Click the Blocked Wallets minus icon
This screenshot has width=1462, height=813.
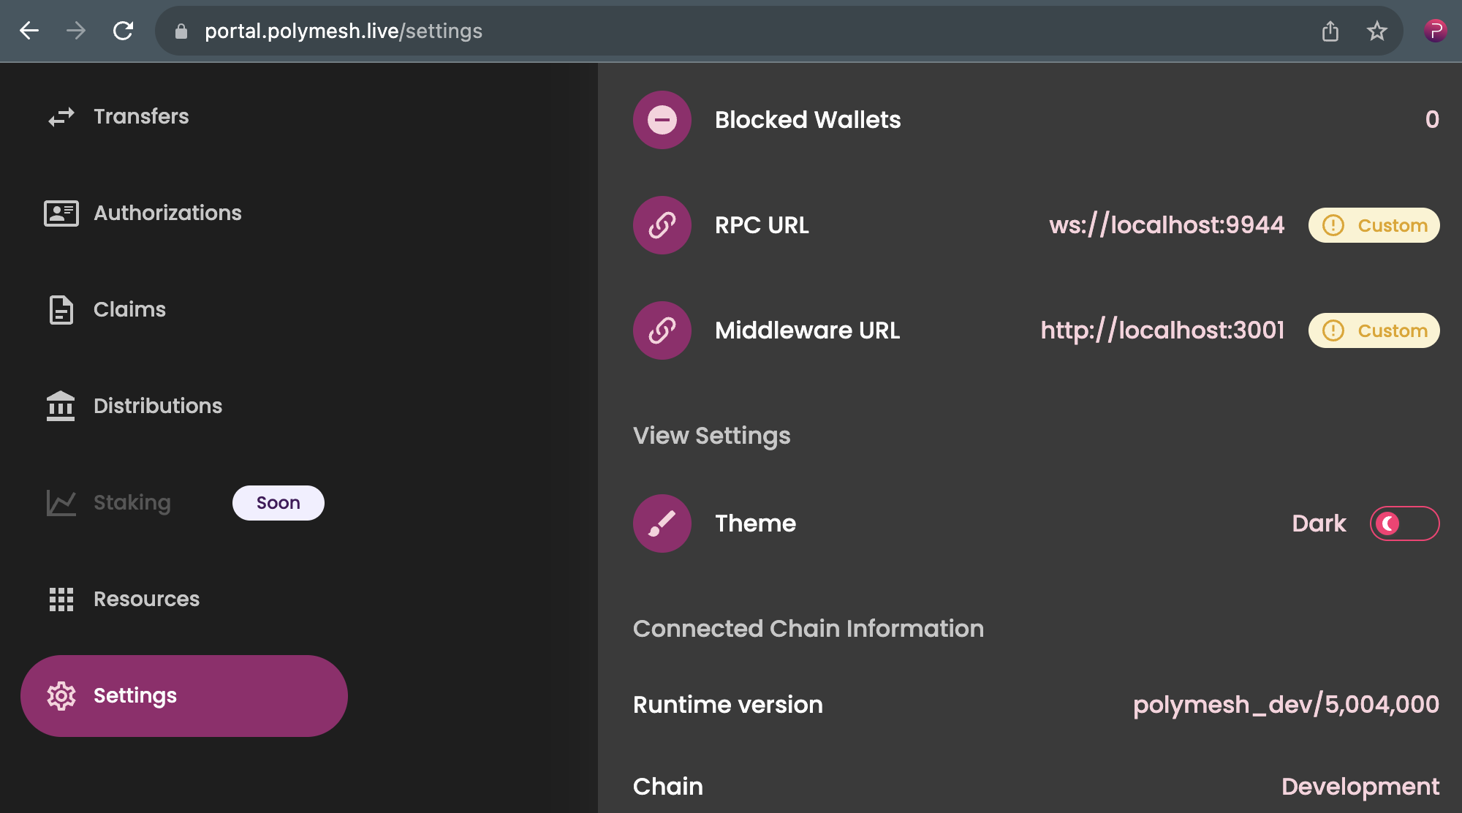[x=662, y=119]
